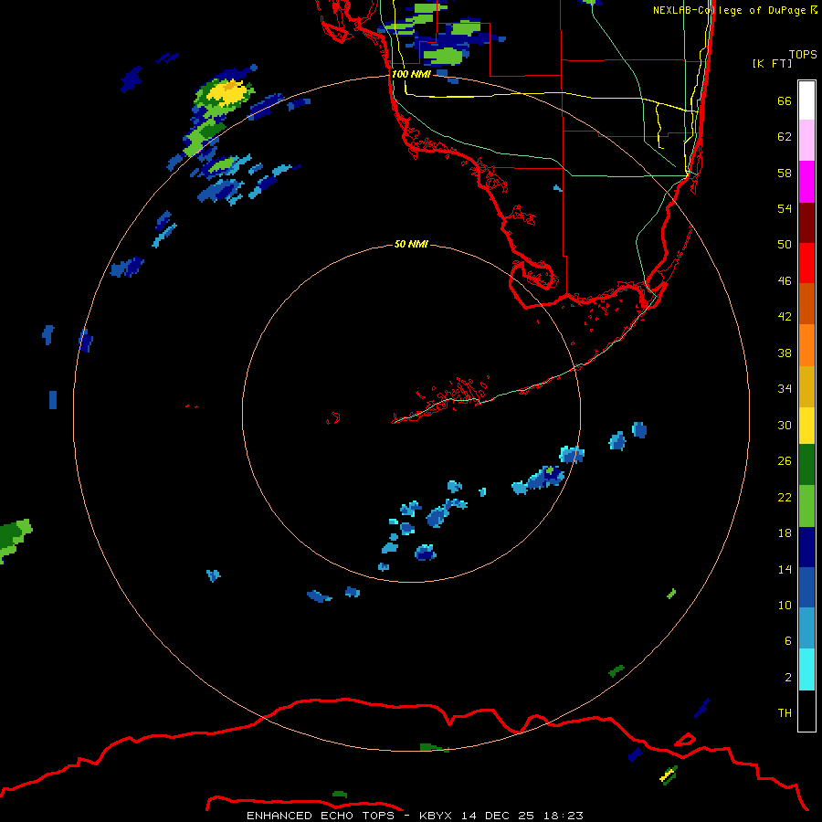Click the TH threshold label in the legend
Viewport: 822px width, 822px height.
(x=785, y=713)
